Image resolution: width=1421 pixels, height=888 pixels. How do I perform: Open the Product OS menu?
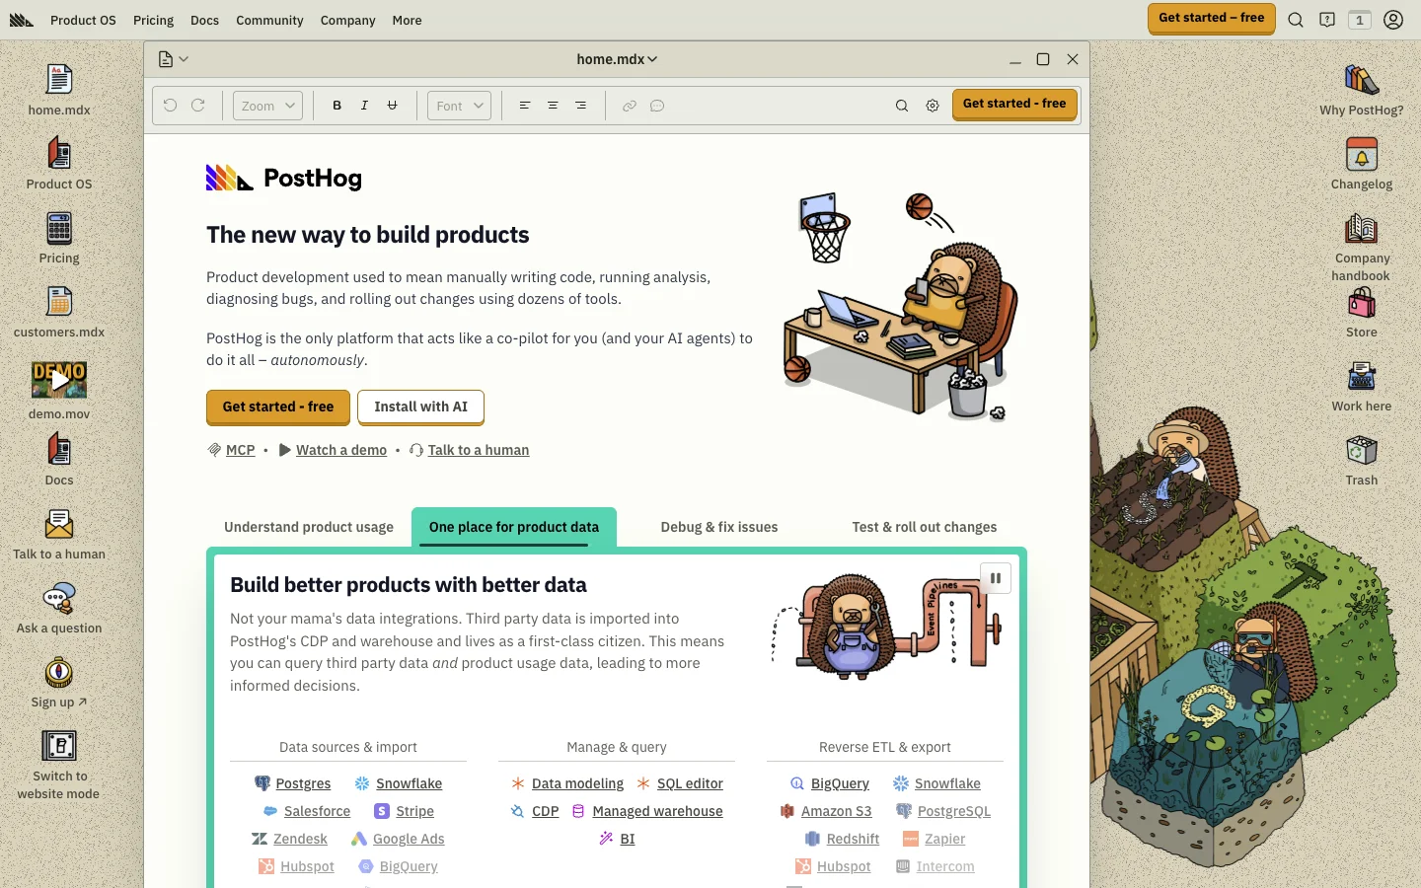[x=83, y=20]
